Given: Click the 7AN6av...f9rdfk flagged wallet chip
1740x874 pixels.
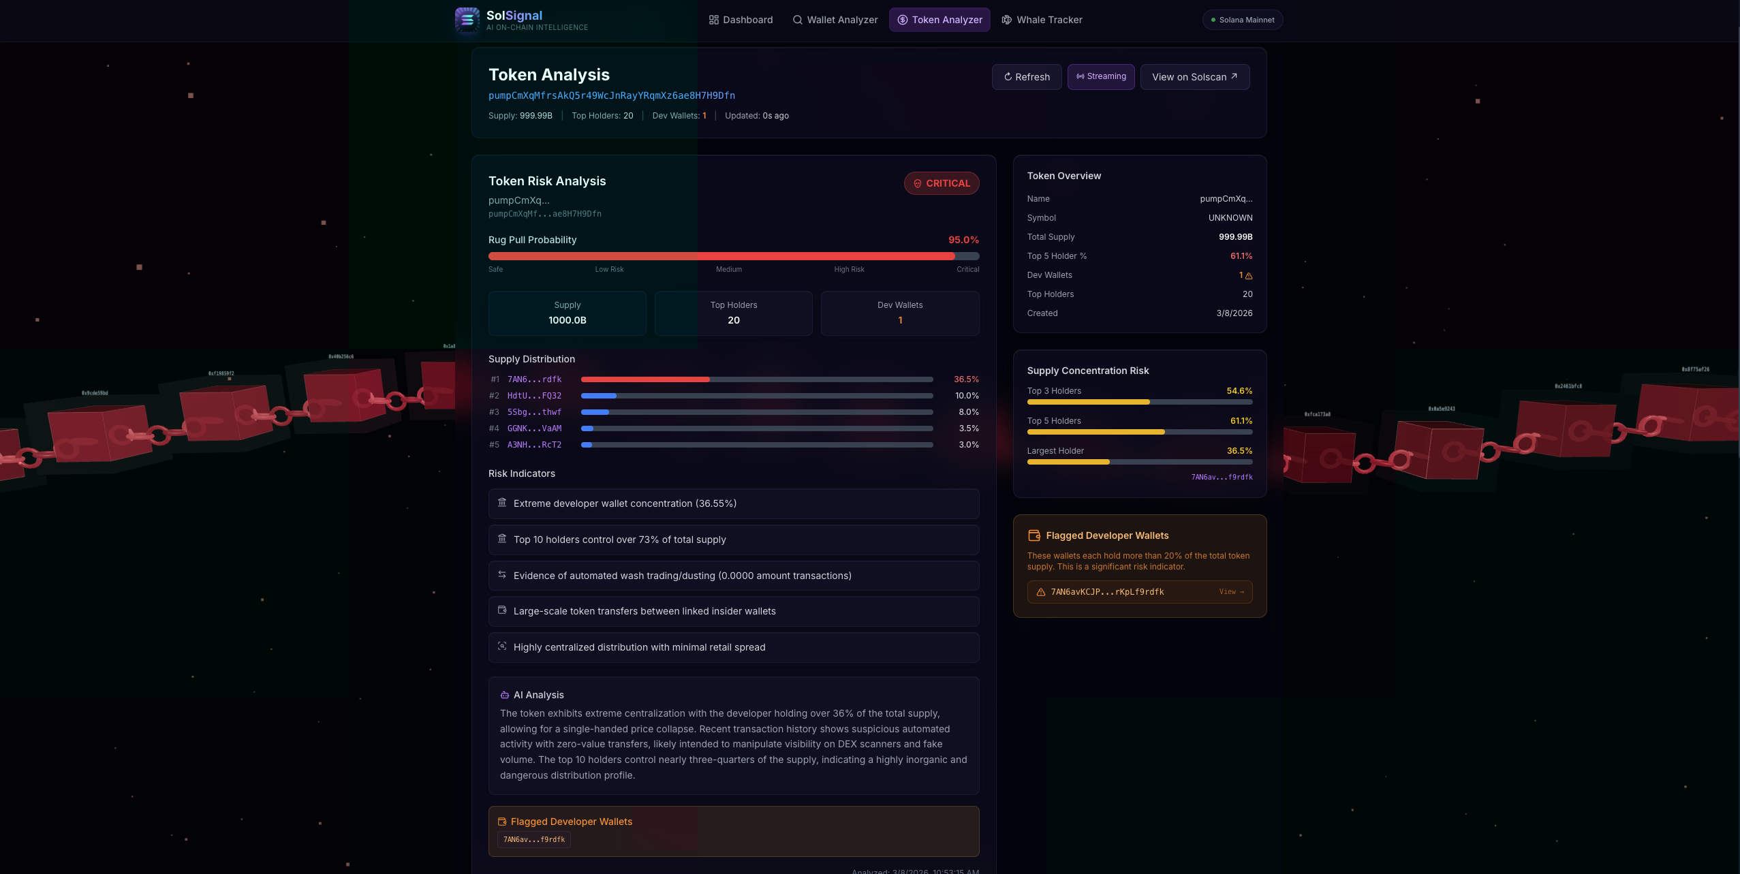Looking at the screenshot, I should click(533, 839).
